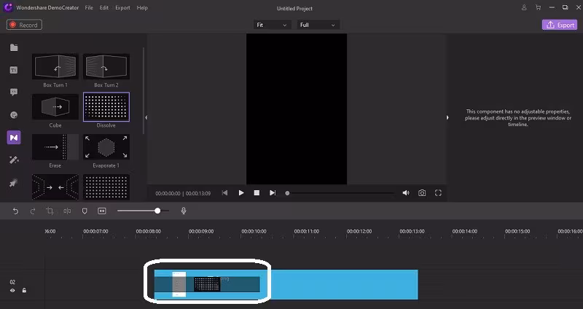Click the timeline zoom slider handle

(x=157, y=211)
